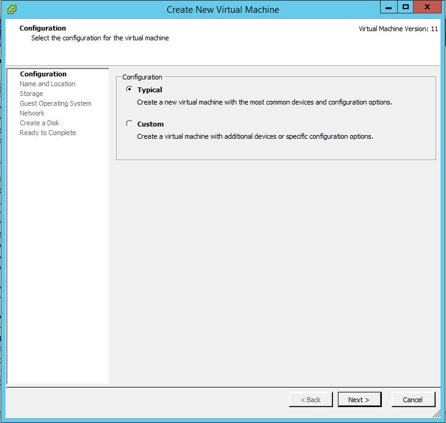The image size is (446, 423).
Task: Click the disabled Back button
Action: click(310, 399)
